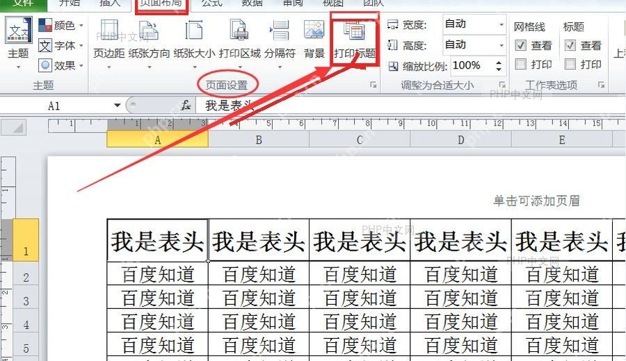Switch to the Page Layout (页面布局) tab

(161, 3)
